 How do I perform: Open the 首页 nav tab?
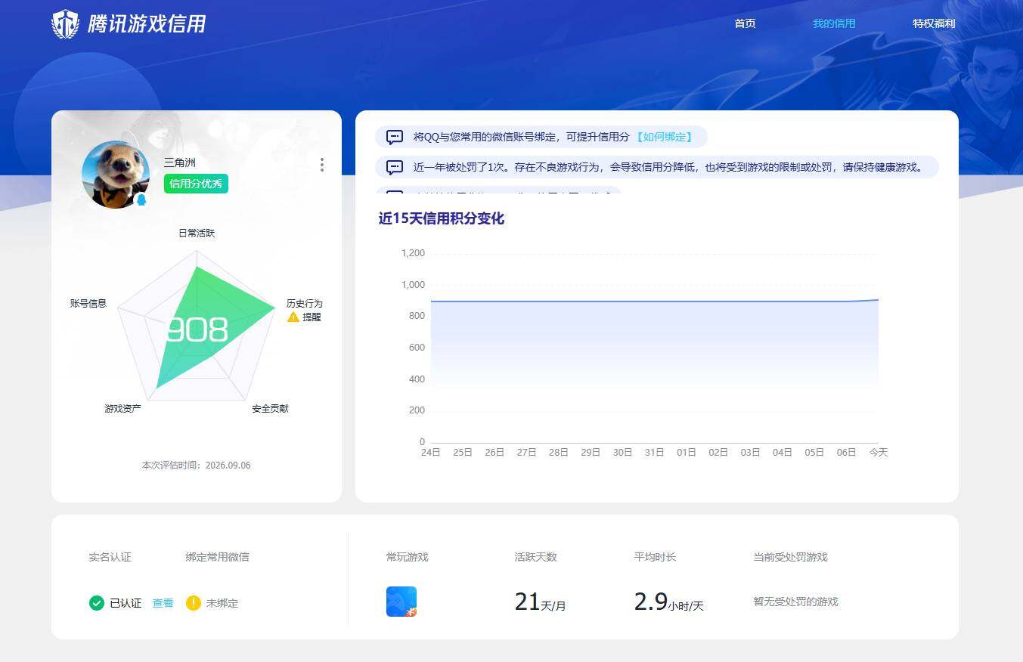tap(745, 23)
